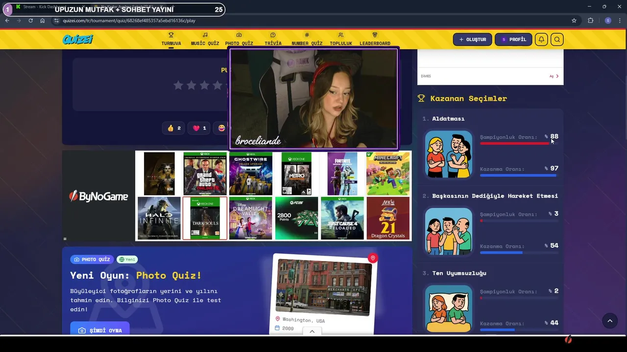
Task: Open the Aç link in ad banner
Action: pyautogui.click(x=554, y=76)
